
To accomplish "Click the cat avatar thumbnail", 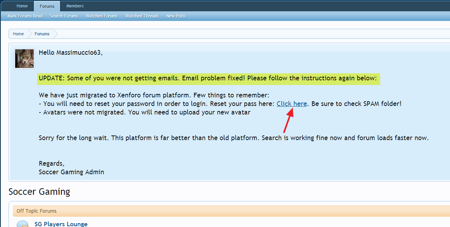I will pyautogui.click(x=24, y=59).
